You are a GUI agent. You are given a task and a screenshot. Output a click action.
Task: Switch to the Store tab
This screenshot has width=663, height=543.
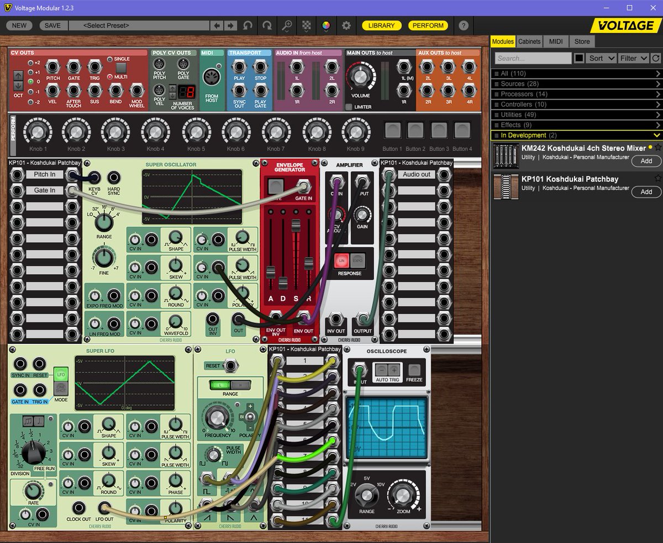582,41
